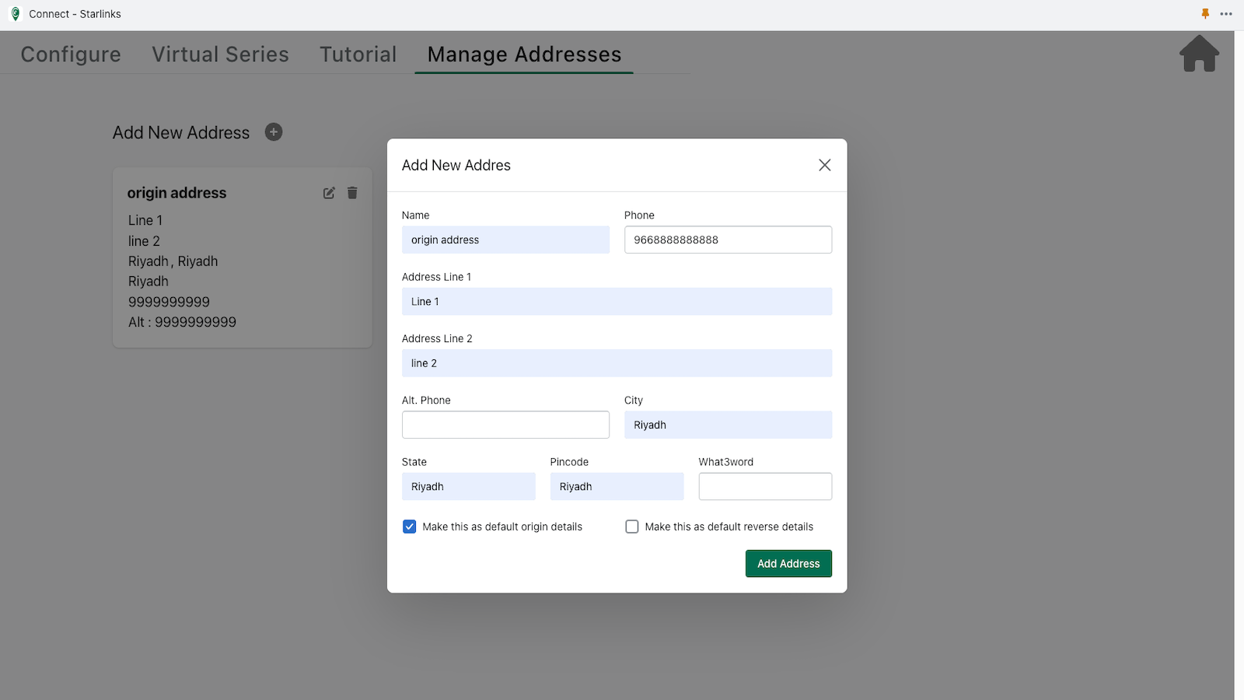Click the Starlinks app logo icon
The image size is (1244, 700).
pos(16,14)
